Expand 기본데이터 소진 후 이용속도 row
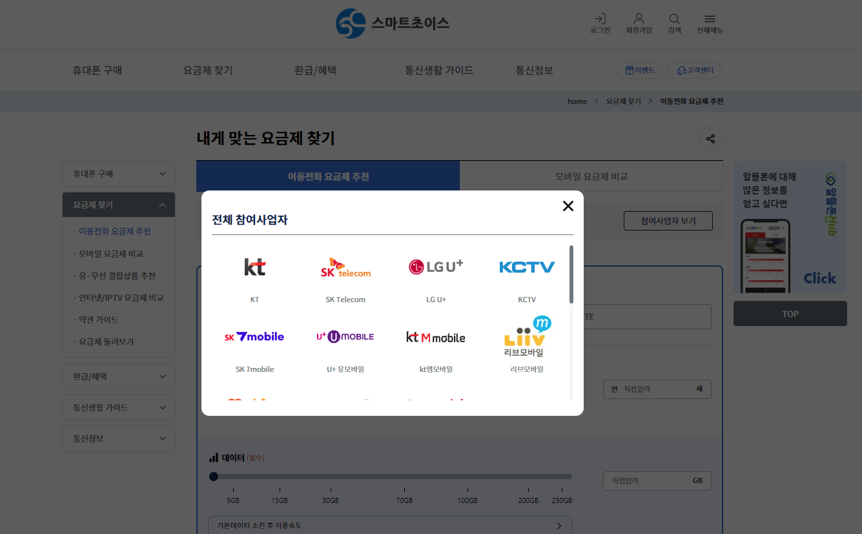Screen dimensions: 862x534 pyautogui.click(x=390, y=526)
